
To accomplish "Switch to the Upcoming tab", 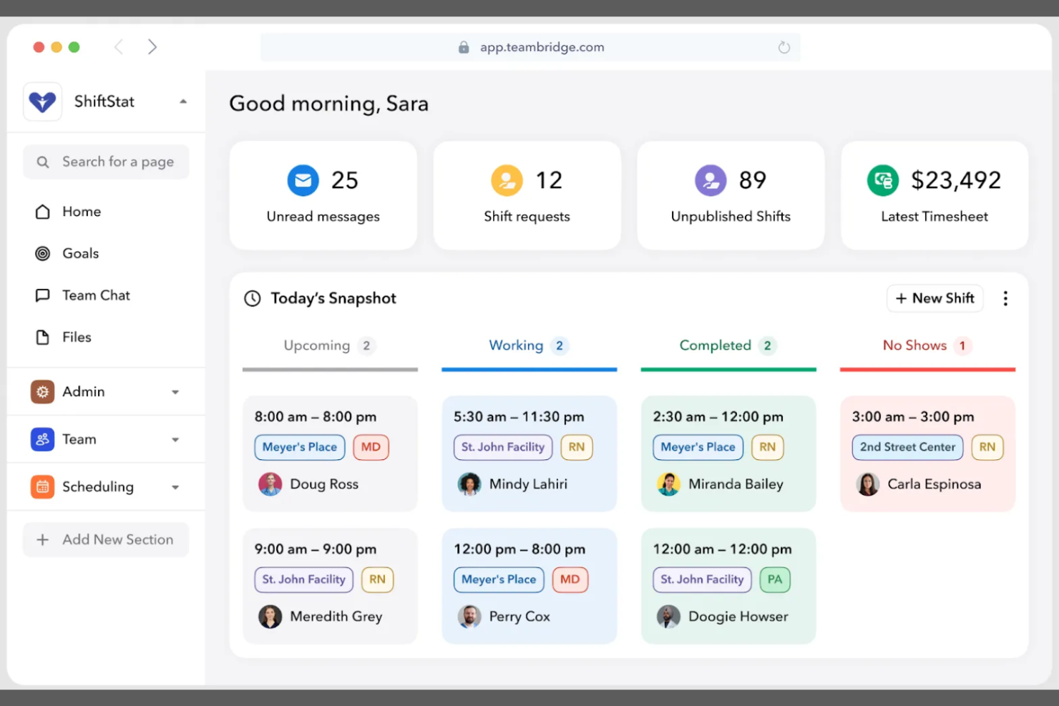I will pos(330,346).
